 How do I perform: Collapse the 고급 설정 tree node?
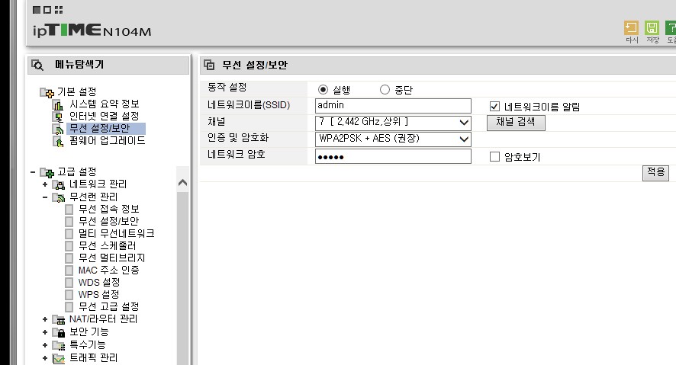click(x=33, y=172)
